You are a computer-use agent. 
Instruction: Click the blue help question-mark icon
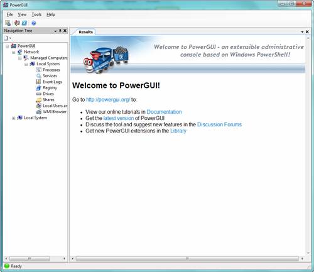[x=34, y=23]
